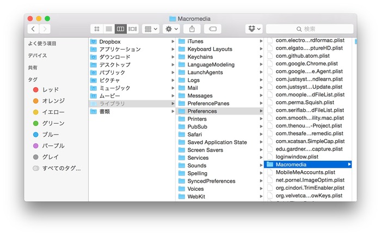Screen dimensions: 381x236
Task: Click the ムービー folder icon
Action: click(x=93, y=96)
